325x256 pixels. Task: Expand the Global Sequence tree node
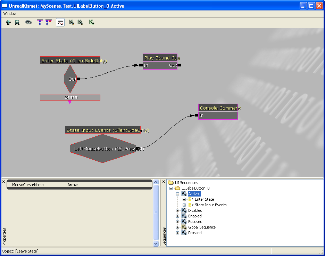[177, 227]
